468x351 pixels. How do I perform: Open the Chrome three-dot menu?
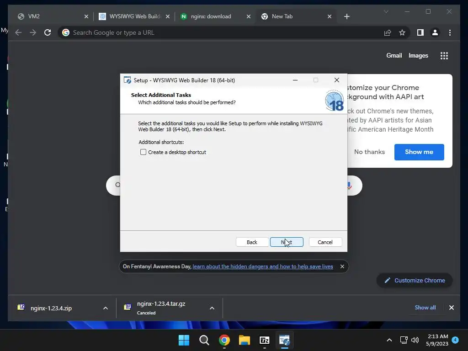pyautogui.click(x=450, y=32)
